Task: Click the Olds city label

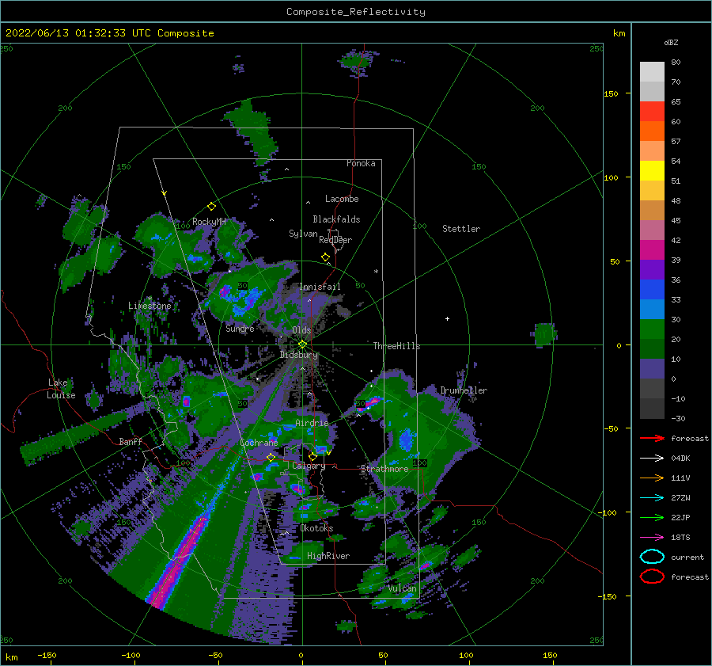Action: (x=301, y=330)
